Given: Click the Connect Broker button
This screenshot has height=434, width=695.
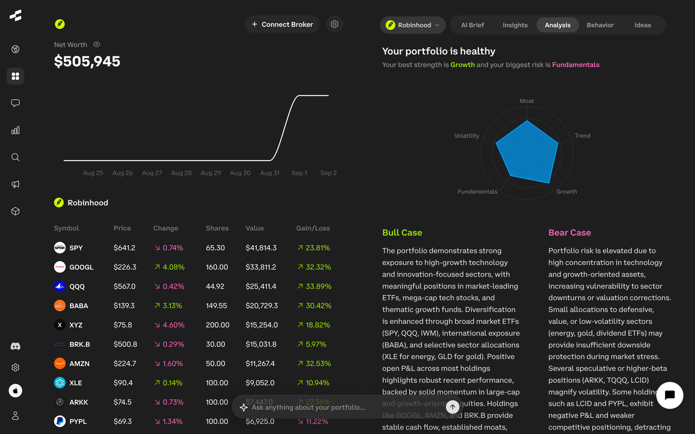Looking at the screenshot, I should point(282,24).
